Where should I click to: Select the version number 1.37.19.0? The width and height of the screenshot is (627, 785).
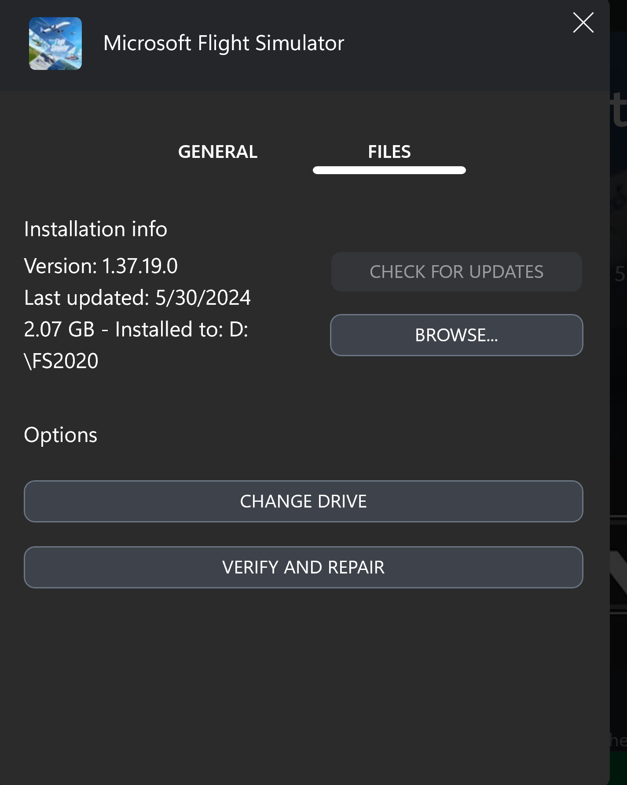(x=140, y=266)
